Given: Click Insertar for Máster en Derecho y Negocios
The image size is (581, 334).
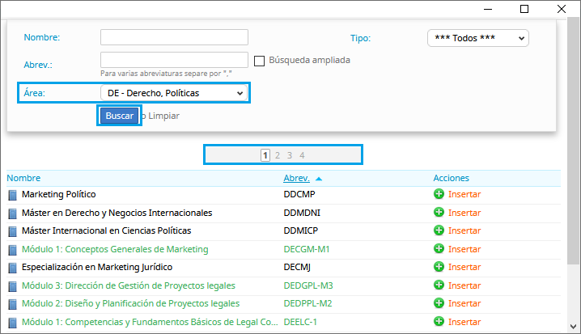Looking at the screenshot, I should tap(464, 213).
